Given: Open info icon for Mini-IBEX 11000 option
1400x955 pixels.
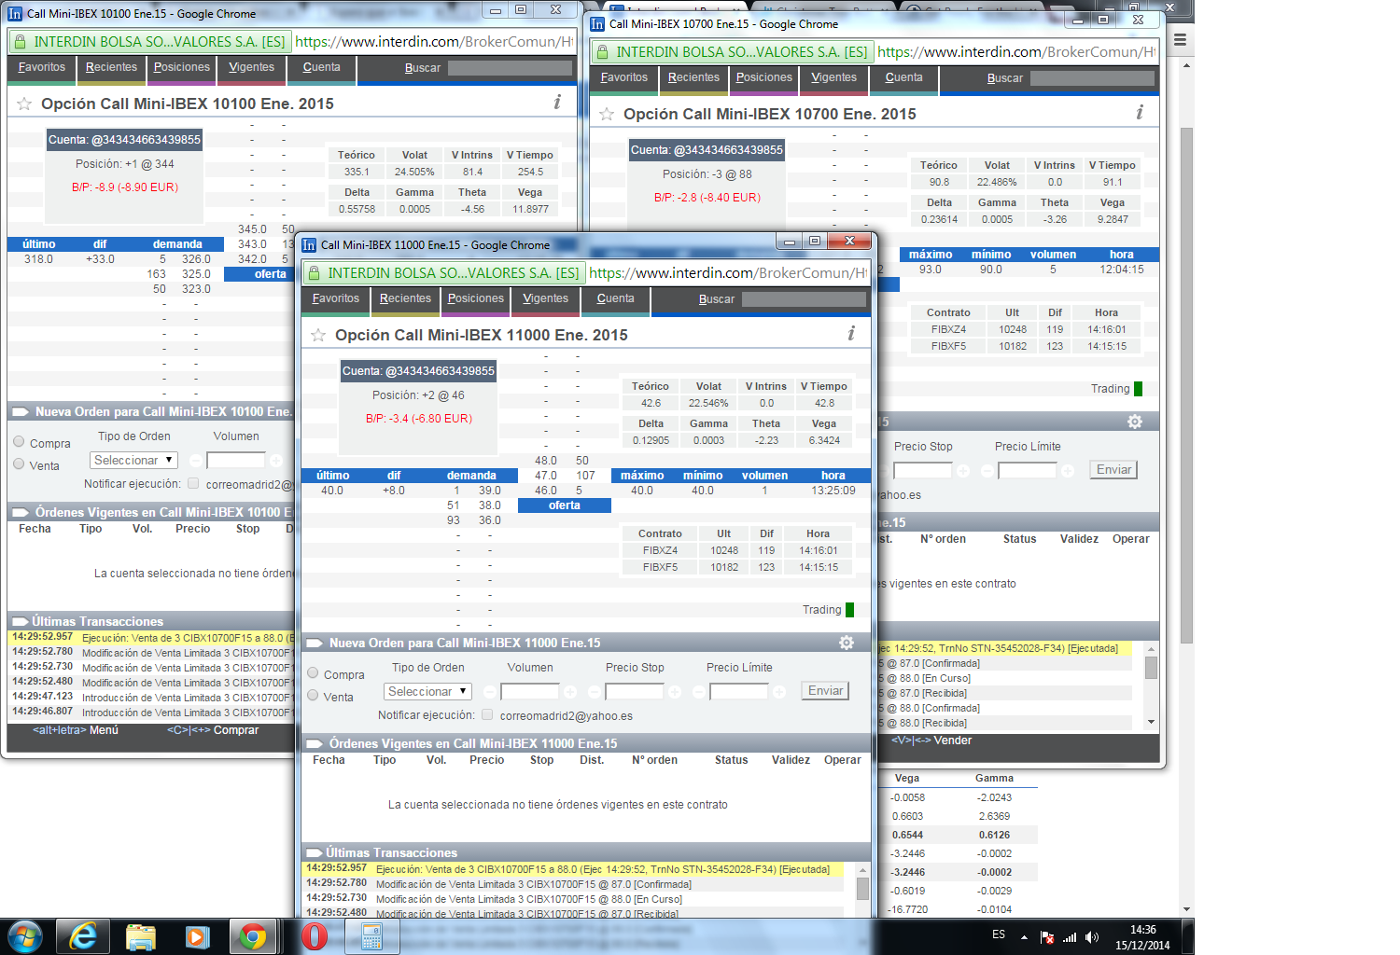Looking at the screenshot, I should tap(850, 334).
